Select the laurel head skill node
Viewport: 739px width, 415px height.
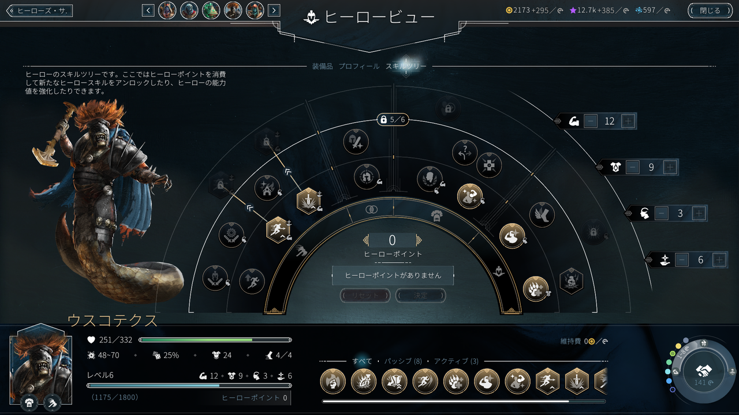pos(430,178)
